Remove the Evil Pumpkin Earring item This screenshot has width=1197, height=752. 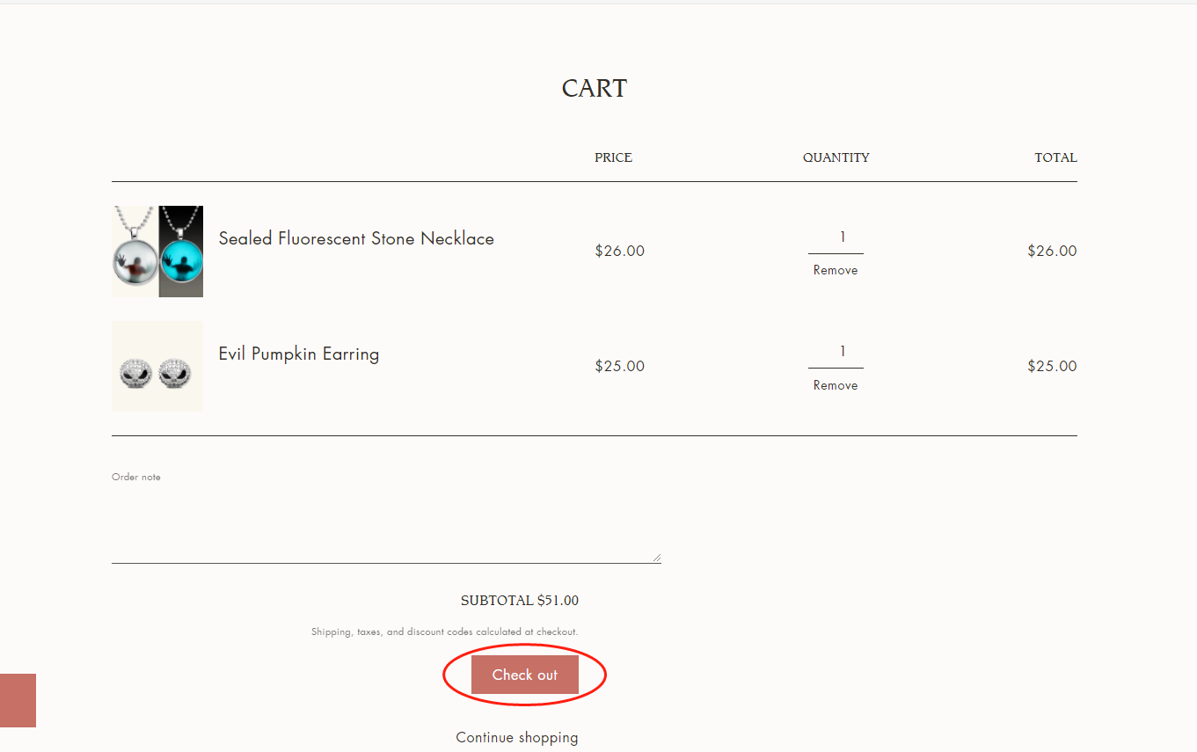click(836, 385)
